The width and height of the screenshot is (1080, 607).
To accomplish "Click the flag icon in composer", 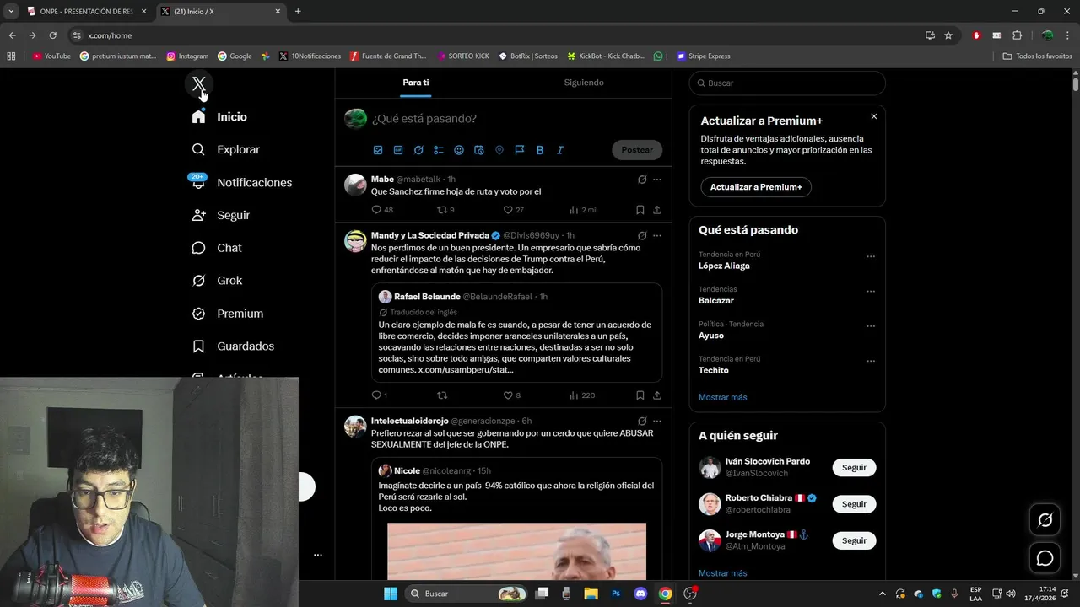I will tap(520, 150).
